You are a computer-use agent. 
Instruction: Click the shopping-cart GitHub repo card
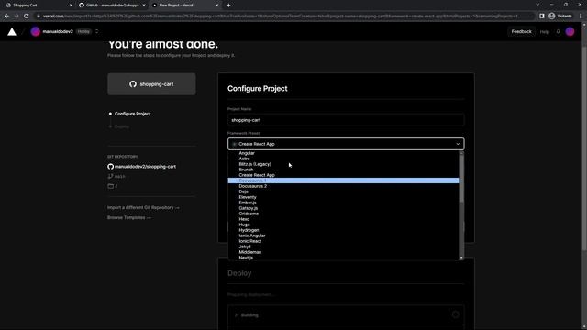coord(151,84)
